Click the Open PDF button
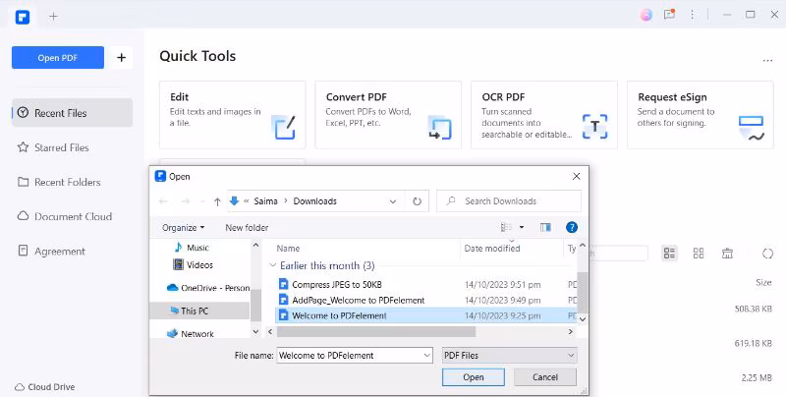786x397 pixels. pyautogui.click(x=58, y=58)
